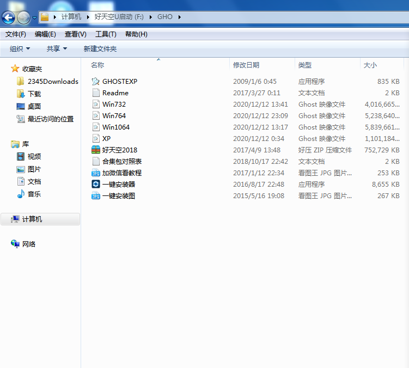Click the 图片 library icon

click(21, 169)
